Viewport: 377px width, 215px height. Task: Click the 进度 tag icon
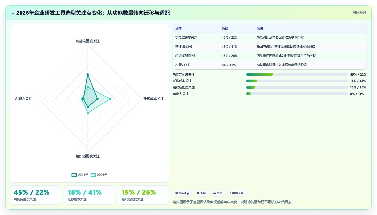pyautogui.click(x=214, y=193)
